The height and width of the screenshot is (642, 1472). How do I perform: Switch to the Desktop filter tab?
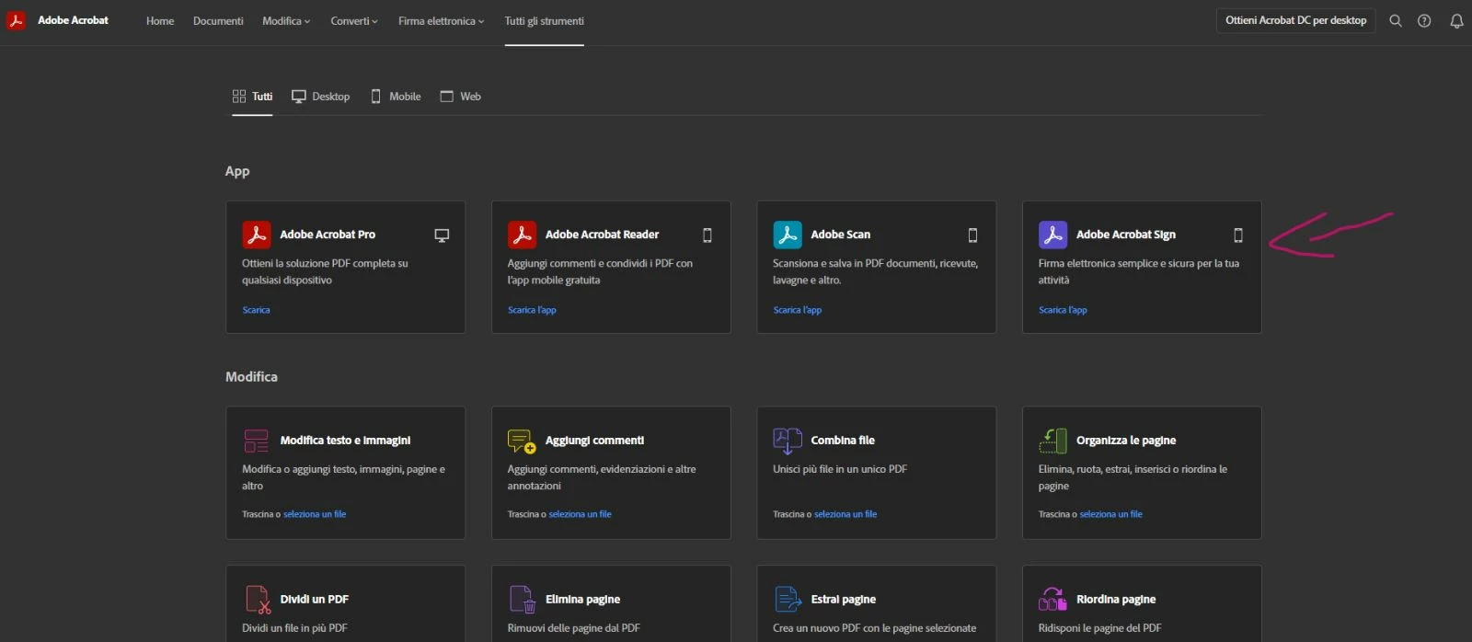click(x=320, y=97)
